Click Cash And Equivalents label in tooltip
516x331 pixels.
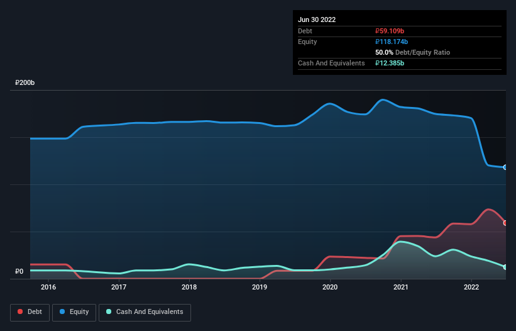pyautogui.click(x=331, y=63)
